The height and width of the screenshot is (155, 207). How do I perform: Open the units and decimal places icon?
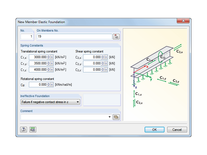point(33,129)
